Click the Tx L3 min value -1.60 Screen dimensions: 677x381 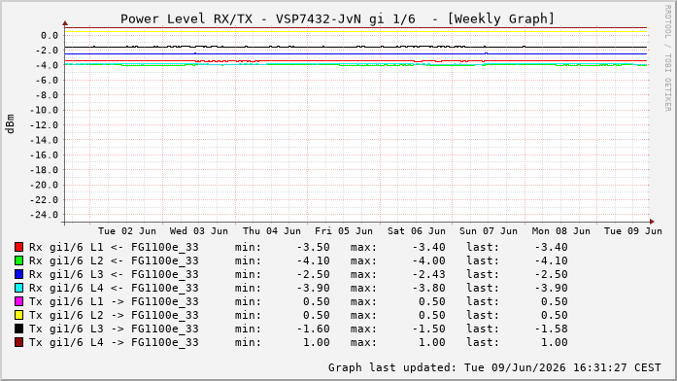coord(314,329)
